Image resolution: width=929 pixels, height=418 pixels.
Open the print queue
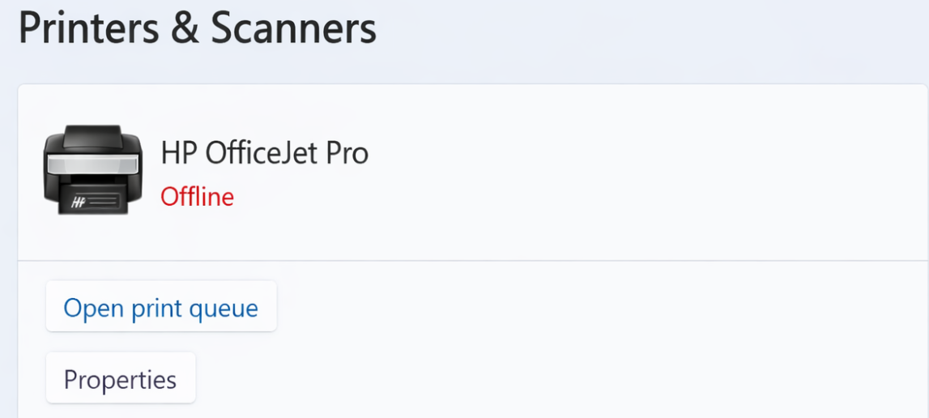161,307
